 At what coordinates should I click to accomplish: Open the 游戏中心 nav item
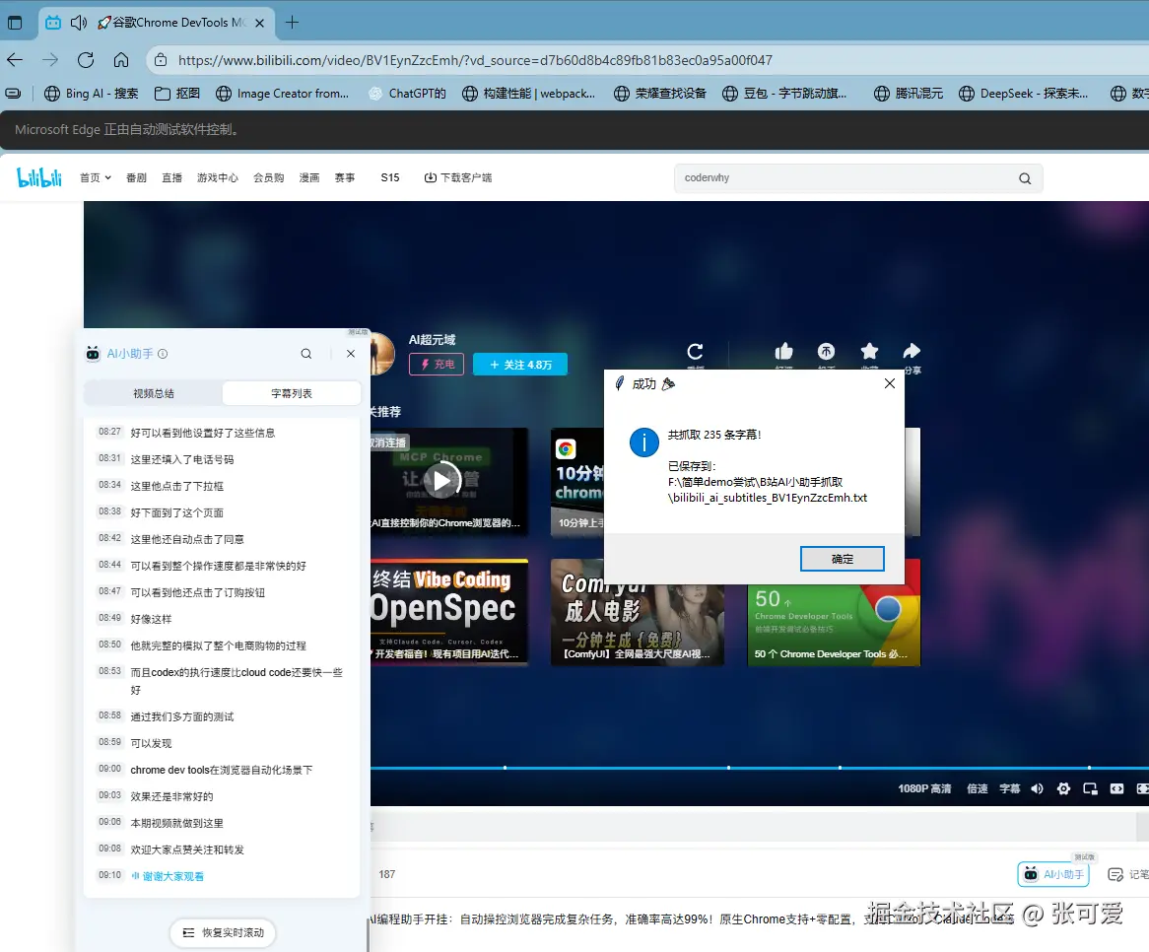click(218, 177)
